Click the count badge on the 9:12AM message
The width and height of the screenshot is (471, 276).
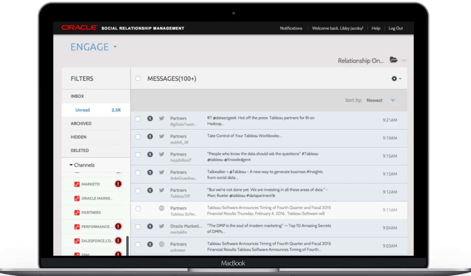click(x=150, y=190)
